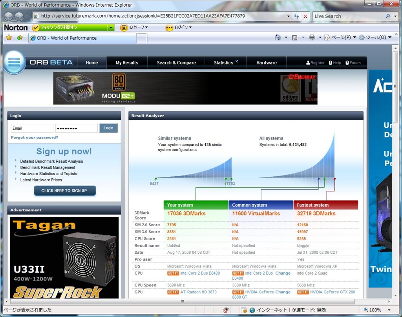Click Change link in Common system GPU row

(x=283, y=292)
